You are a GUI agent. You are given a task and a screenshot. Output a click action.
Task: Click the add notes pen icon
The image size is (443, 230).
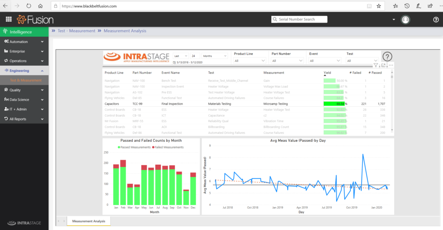(x=419, y=6)
